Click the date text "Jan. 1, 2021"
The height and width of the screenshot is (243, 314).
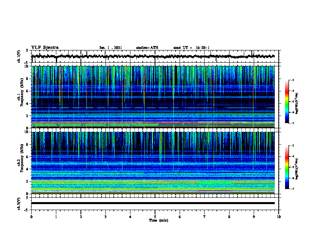(111, 48)
